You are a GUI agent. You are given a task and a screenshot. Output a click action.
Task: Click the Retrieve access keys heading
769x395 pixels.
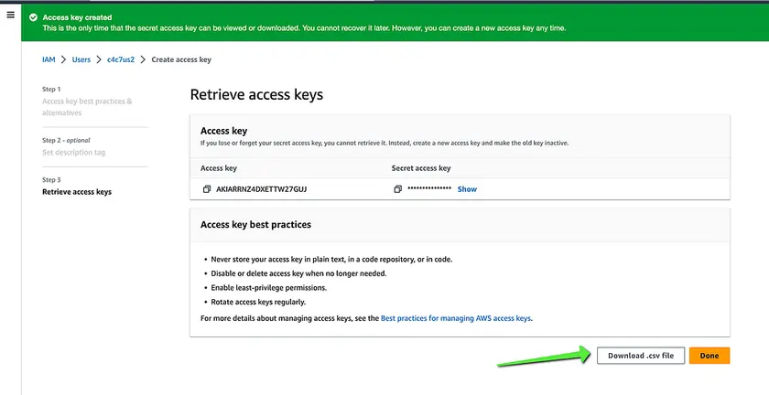[256, 94]
